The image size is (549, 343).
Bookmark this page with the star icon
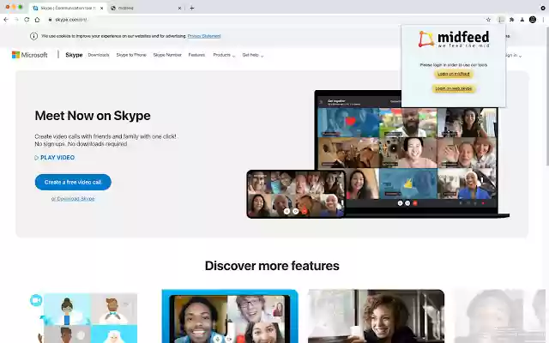pyautogui.click(x=488, y=20)
